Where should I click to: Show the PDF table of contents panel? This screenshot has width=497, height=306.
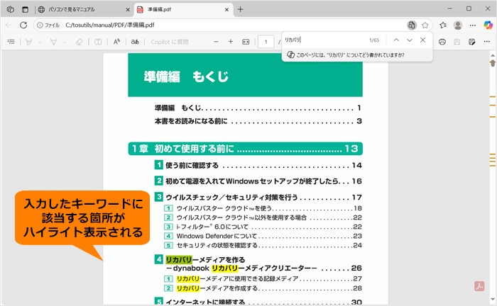coord(11,42)
